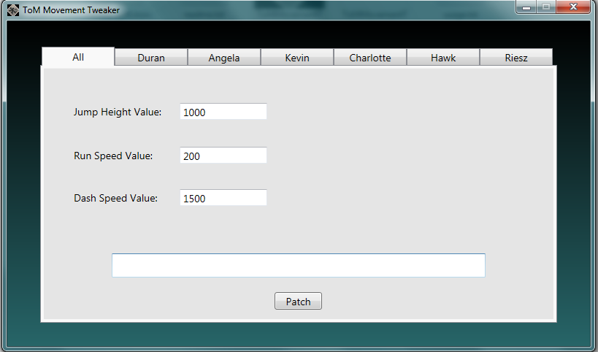Minimize the ToM Movement Tweaker window
This screenshot has width=598, height=352.
coord(527,7)
